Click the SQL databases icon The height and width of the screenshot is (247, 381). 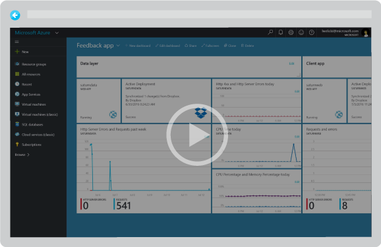[x=17, y=124]
